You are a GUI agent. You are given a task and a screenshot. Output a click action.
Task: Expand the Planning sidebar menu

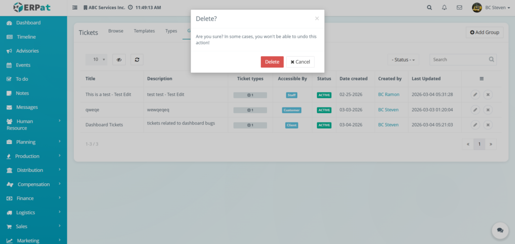[x=34, y=142]
